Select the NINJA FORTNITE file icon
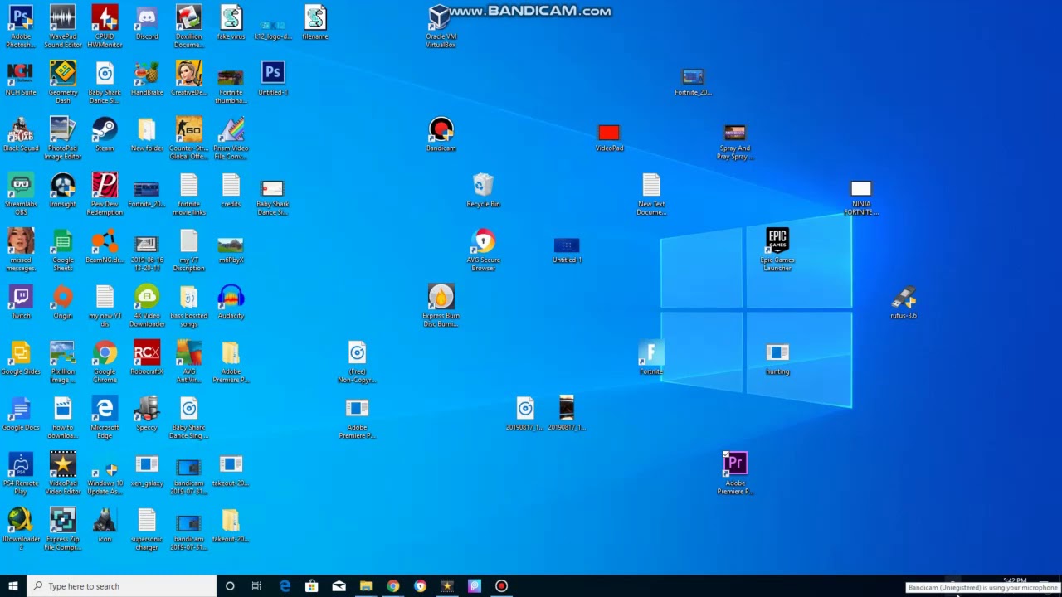Image resolution: width=1062 pixels, height=597 pixels. (861, 197)
